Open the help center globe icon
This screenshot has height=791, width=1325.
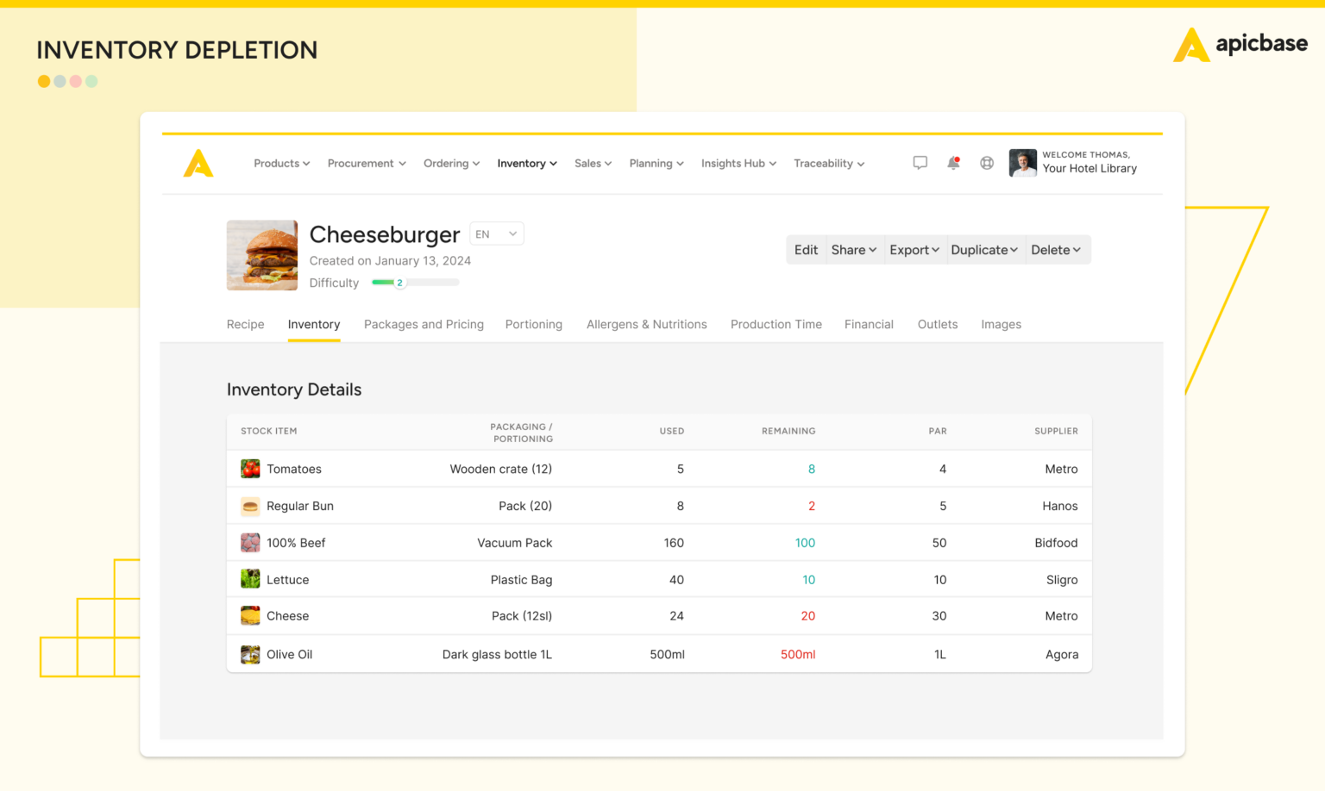[x=987, y=162]
